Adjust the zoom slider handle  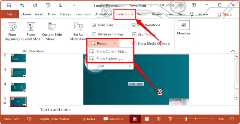pos(186,119)
